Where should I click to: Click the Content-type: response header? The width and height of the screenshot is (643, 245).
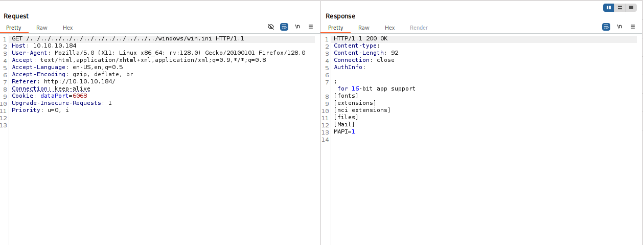click(x=357, y=46)
